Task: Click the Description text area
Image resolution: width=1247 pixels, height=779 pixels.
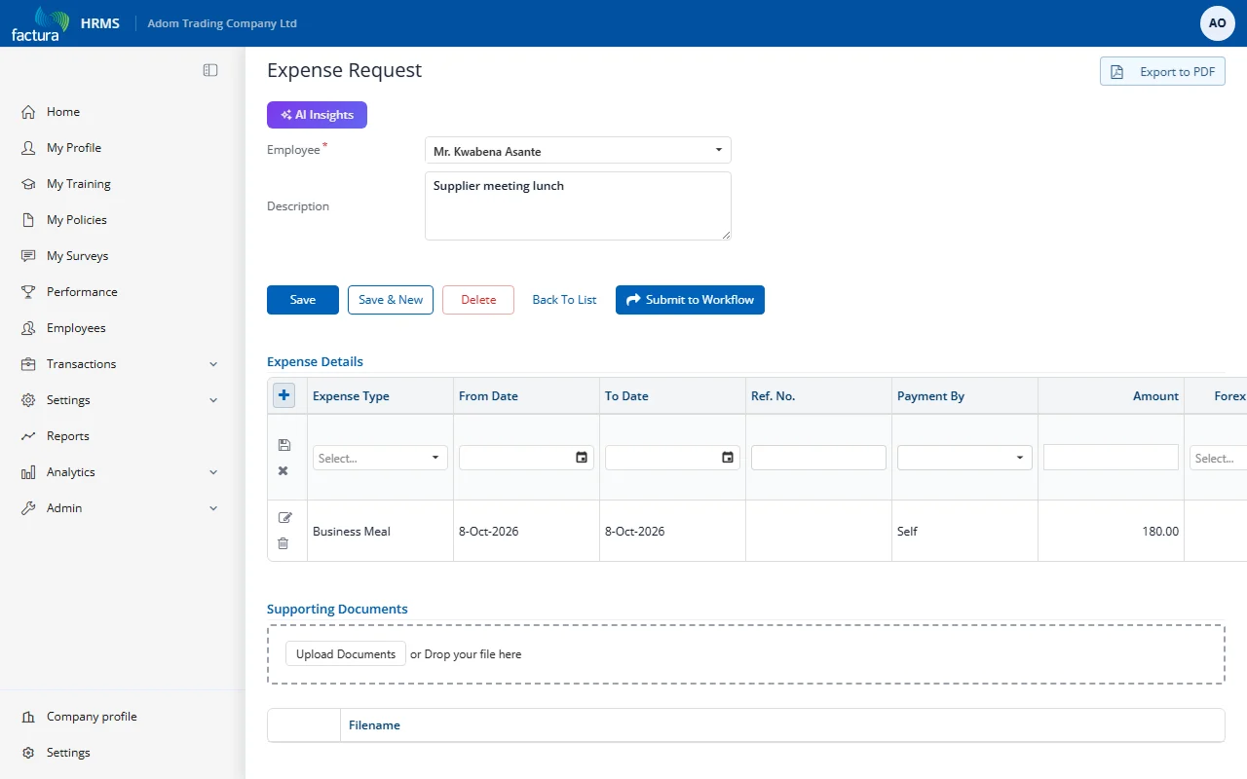Action: [x=578, y=206]
